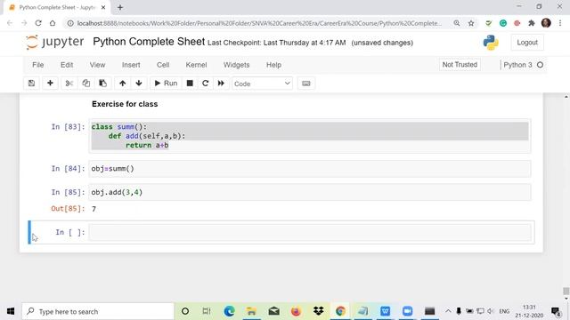Click the class summ() code cell

click(x=310, y=136)
